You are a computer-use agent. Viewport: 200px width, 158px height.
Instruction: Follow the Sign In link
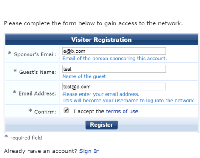coord(89,151)
